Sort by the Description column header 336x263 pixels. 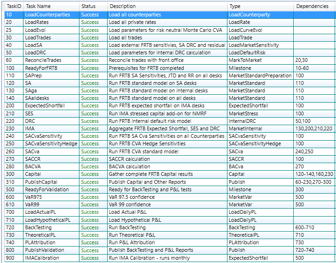point(167,7)
